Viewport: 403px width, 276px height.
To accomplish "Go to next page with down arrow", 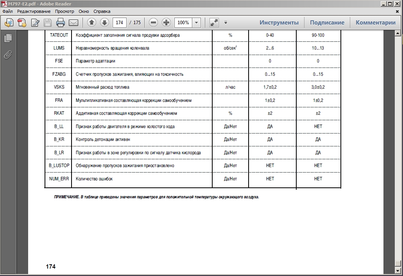I will coord(104,23).
